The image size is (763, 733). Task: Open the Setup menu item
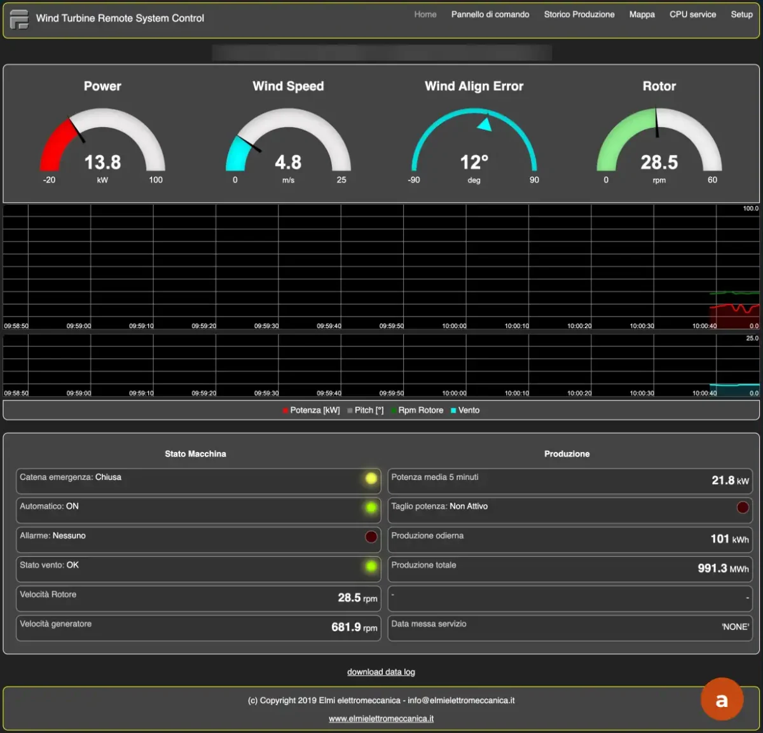click(741, 15)
